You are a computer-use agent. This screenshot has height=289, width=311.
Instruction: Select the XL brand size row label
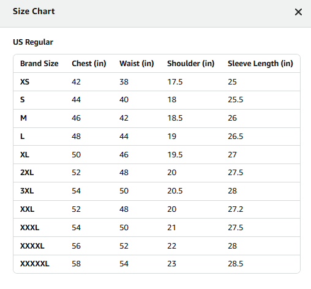pyautogui.click(x=24, y=155)
